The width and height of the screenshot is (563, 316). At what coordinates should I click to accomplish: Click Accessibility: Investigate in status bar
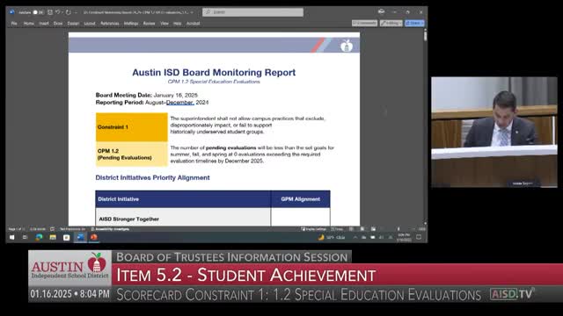tap(110, 229)
